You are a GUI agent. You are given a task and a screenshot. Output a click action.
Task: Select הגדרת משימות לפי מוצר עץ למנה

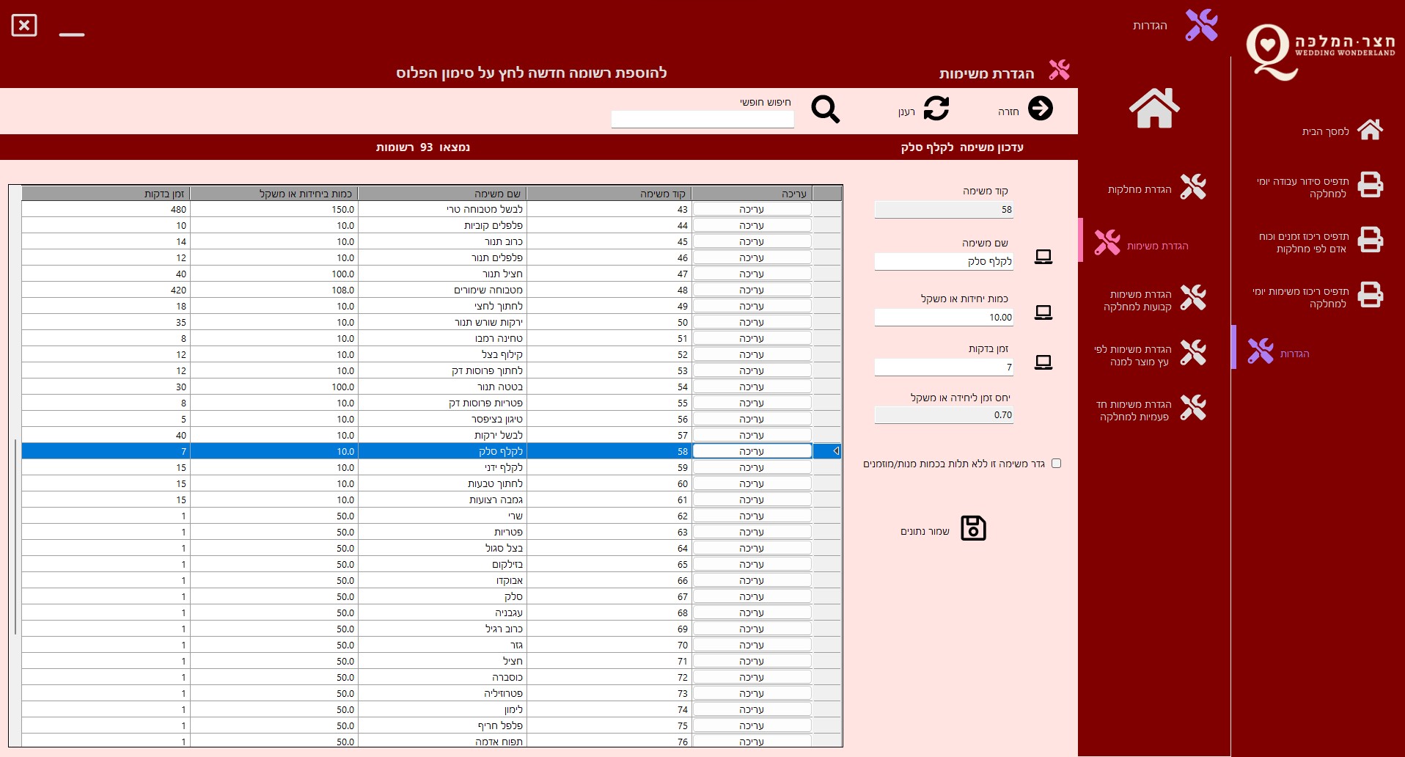coord(1133,356)
